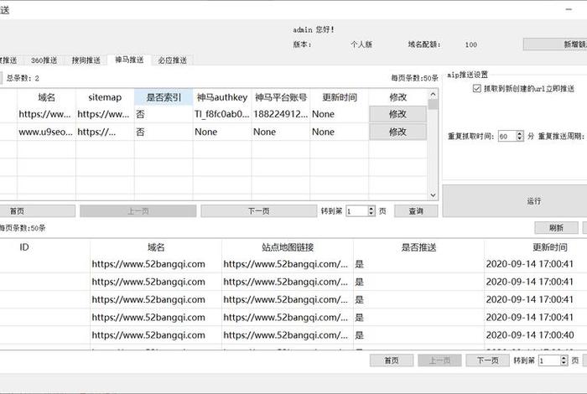
Task: Sort by 域名 column in upper table
Action: 46,97
